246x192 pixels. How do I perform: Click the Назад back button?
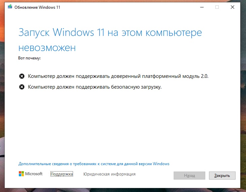(189, 176)
